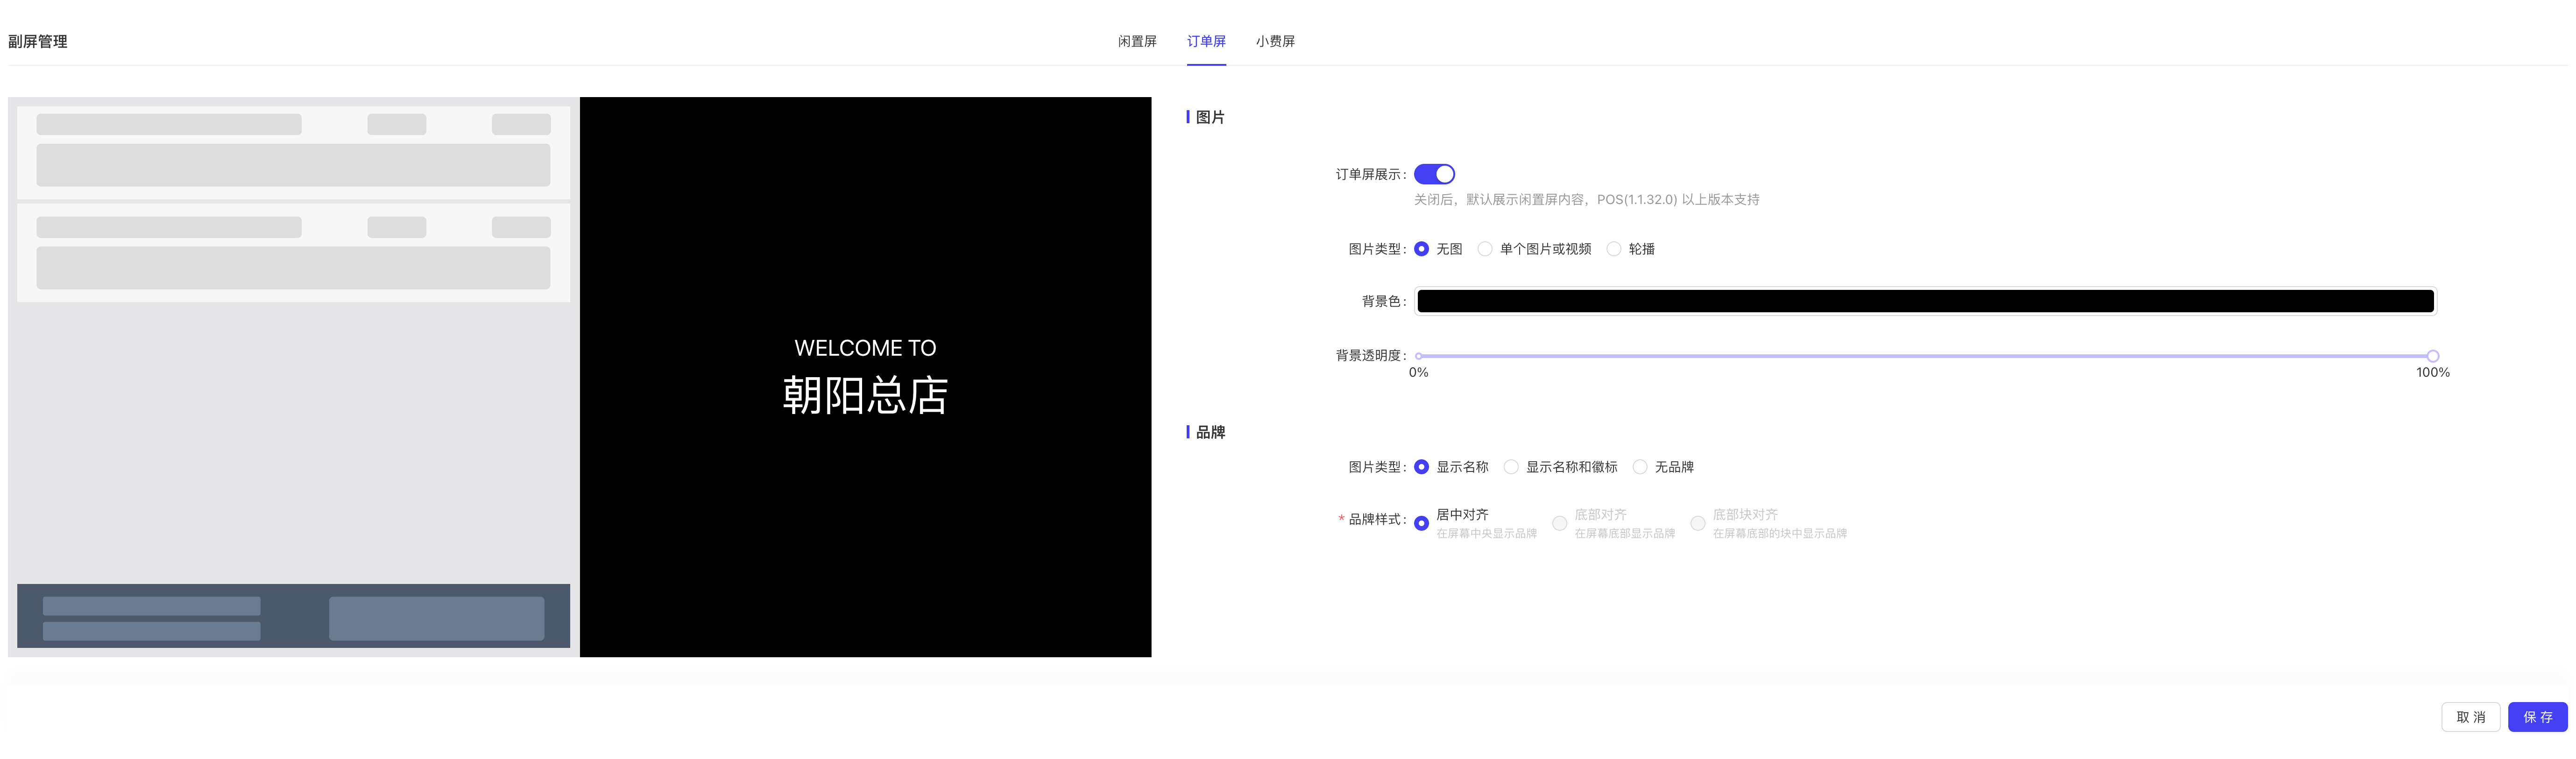This screenshot has height=759, width=2576.
Task: Open the black 背景色 color picker
Action: (x=1925, y=301)
